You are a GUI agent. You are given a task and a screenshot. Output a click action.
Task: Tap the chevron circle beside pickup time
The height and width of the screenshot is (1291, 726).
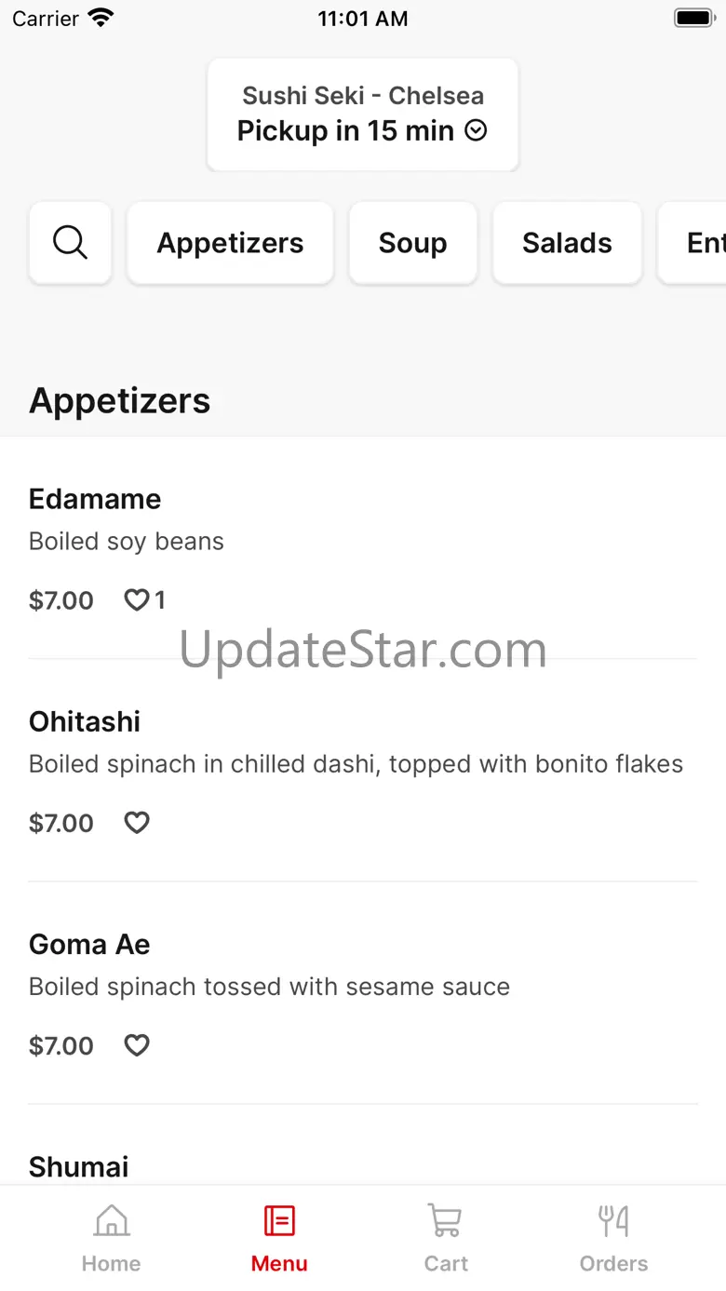[476, 130]
